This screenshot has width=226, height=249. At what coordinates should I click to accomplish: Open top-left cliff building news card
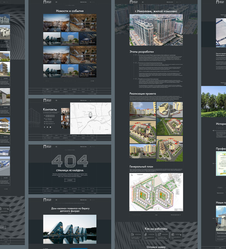point(56,23)
